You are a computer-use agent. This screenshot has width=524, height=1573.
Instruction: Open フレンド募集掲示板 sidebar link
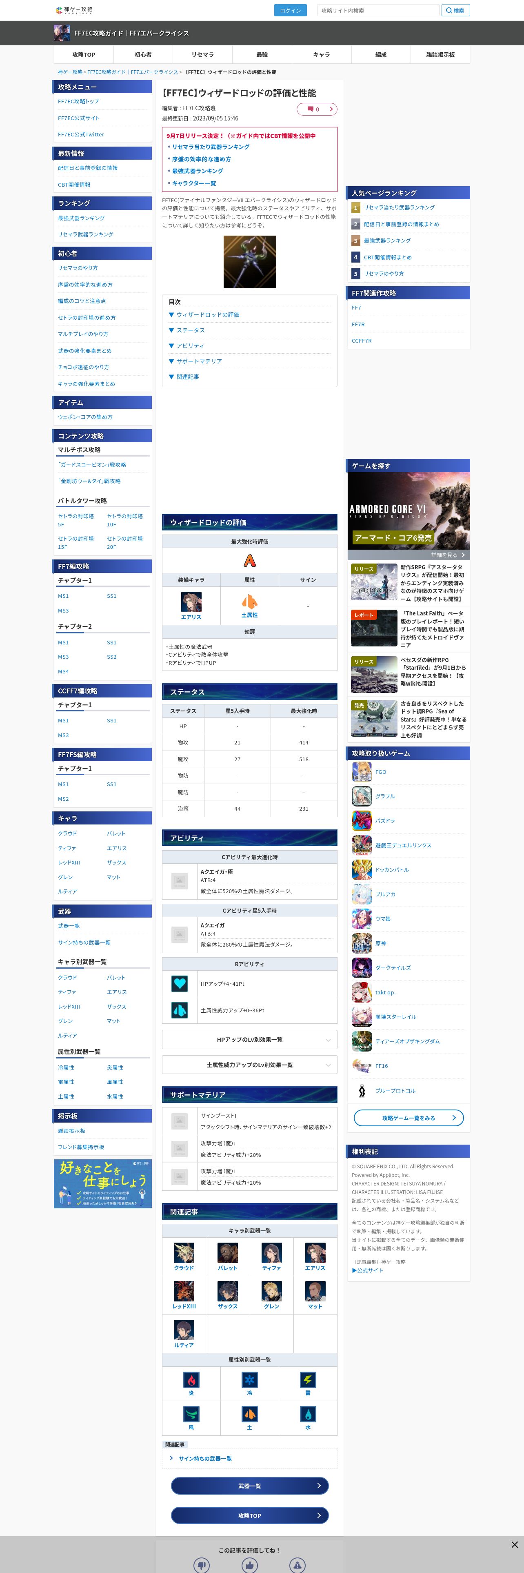click(81, 1147)
